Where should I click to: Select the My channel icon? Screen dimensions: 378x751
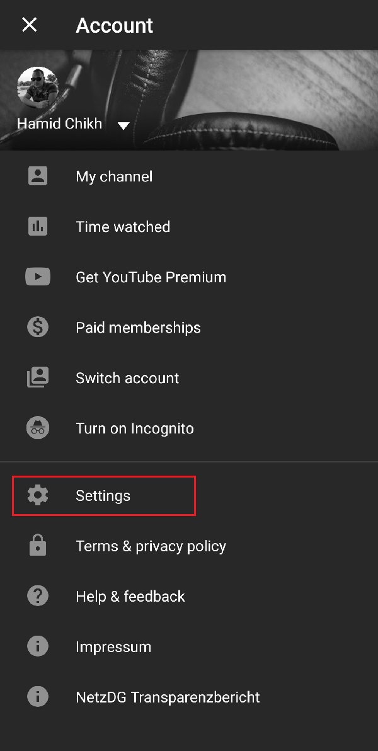pyautogui.click(x=37, y=176)
